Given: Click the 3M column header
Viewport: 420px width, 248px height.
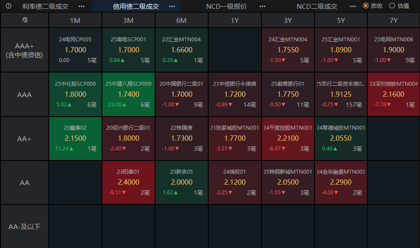Looking at the screenshot, I should [128, 20].
